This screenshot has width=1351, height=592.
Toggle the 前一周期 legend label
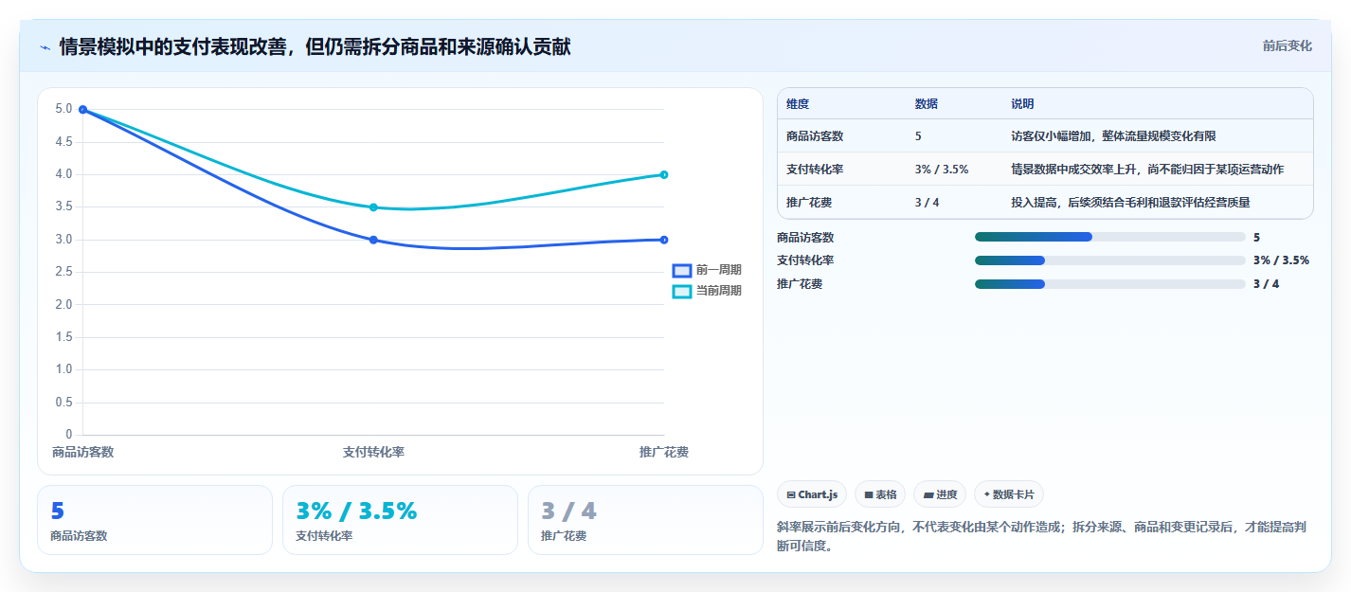coord(719,270)
